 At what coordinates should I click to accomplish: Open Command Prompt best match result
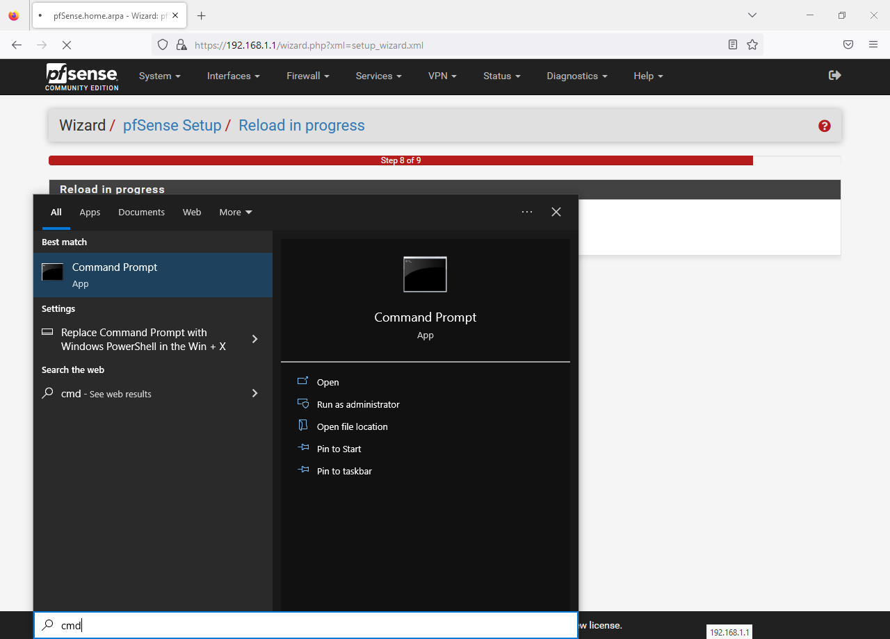coord(153,275)
